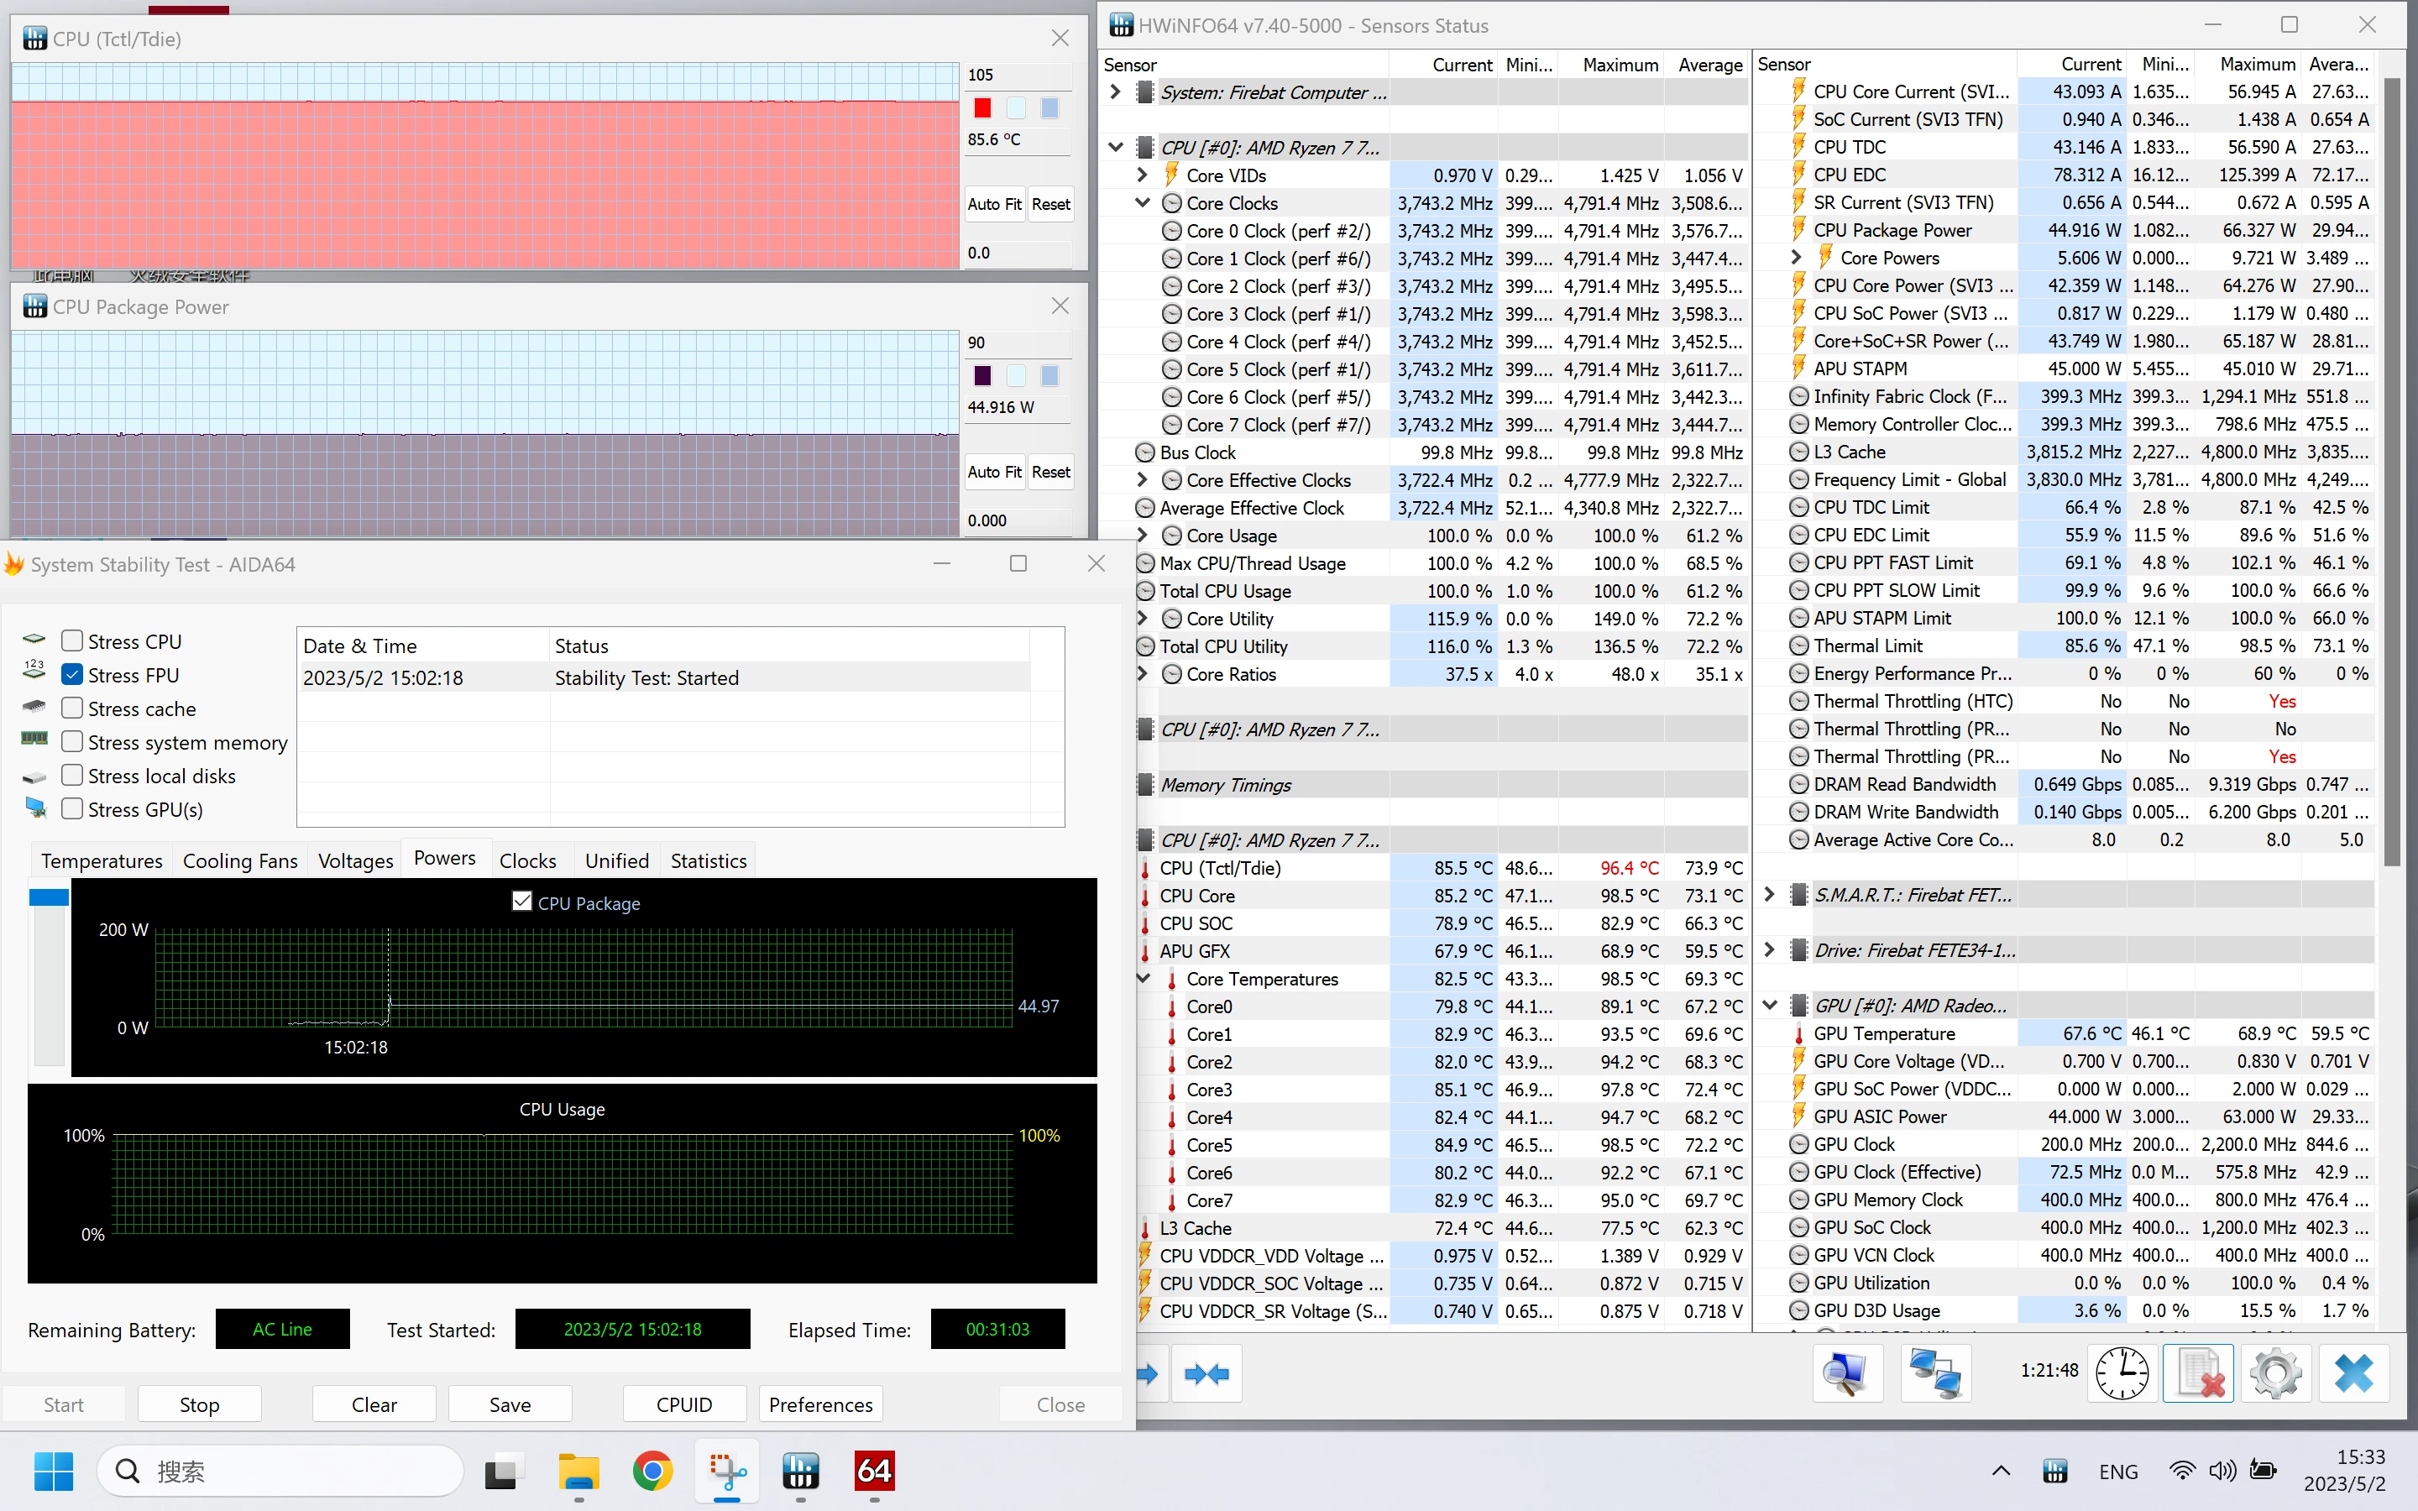The height and width of the screenshot is (1511, 2418).
Task: Uncheck the Stress FPU checkbox
Action: (x=72, y=675)
